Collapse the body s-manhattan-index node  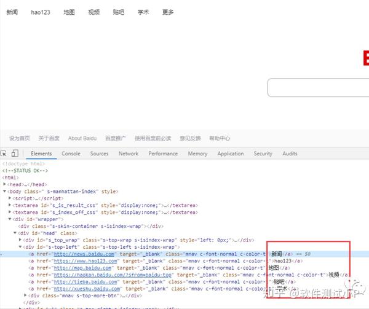4,191
